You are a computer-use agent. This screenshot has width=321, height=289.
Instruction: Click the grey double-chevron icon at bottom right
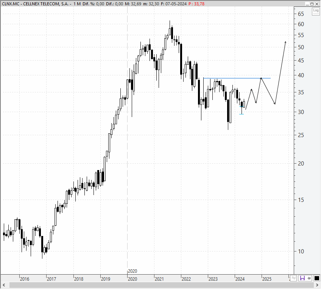[294, 278]
